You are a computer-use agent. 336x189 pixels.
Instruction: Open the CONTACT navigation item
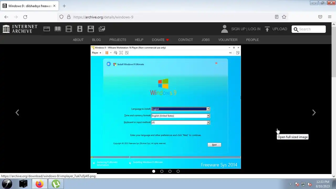click(186, 40)
